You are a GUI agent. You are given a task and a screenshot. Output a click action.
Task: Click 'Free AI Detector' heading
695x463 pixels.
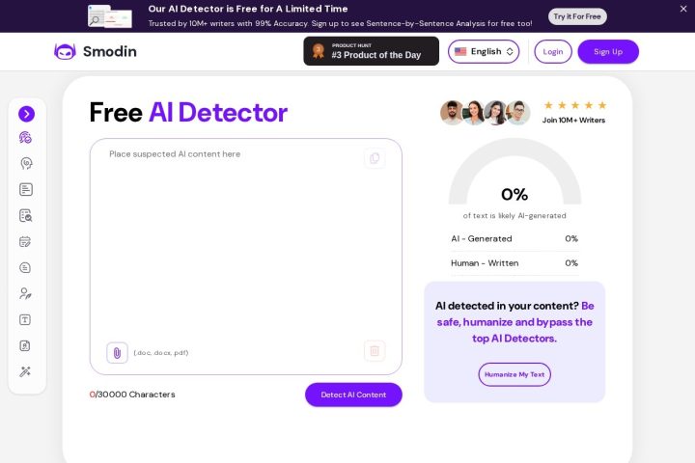(x=188, y=113)
